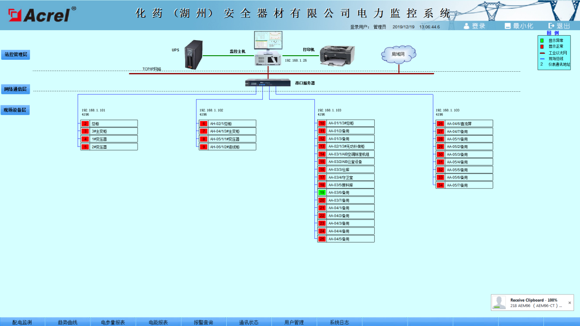Click red status indicator number 2
Image resolution: width=580 pixels, height=326 pixels.
click(85, 123)
